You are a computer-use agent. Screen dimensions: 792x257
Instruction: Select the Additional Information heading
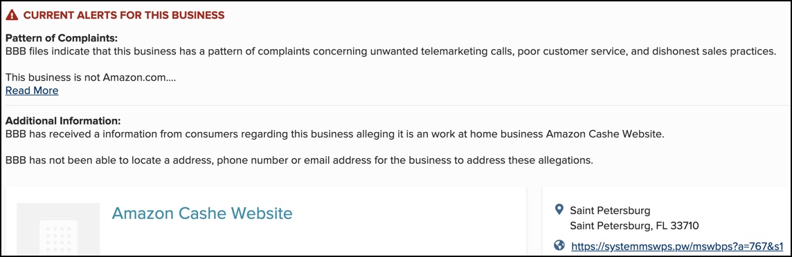(x=63, y=122)
